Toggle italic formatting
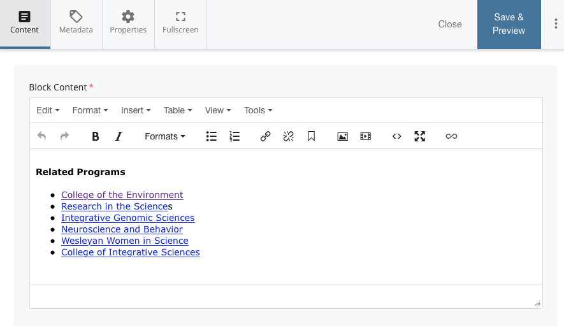Screen dimensions: 564x326 coord(119,136)
